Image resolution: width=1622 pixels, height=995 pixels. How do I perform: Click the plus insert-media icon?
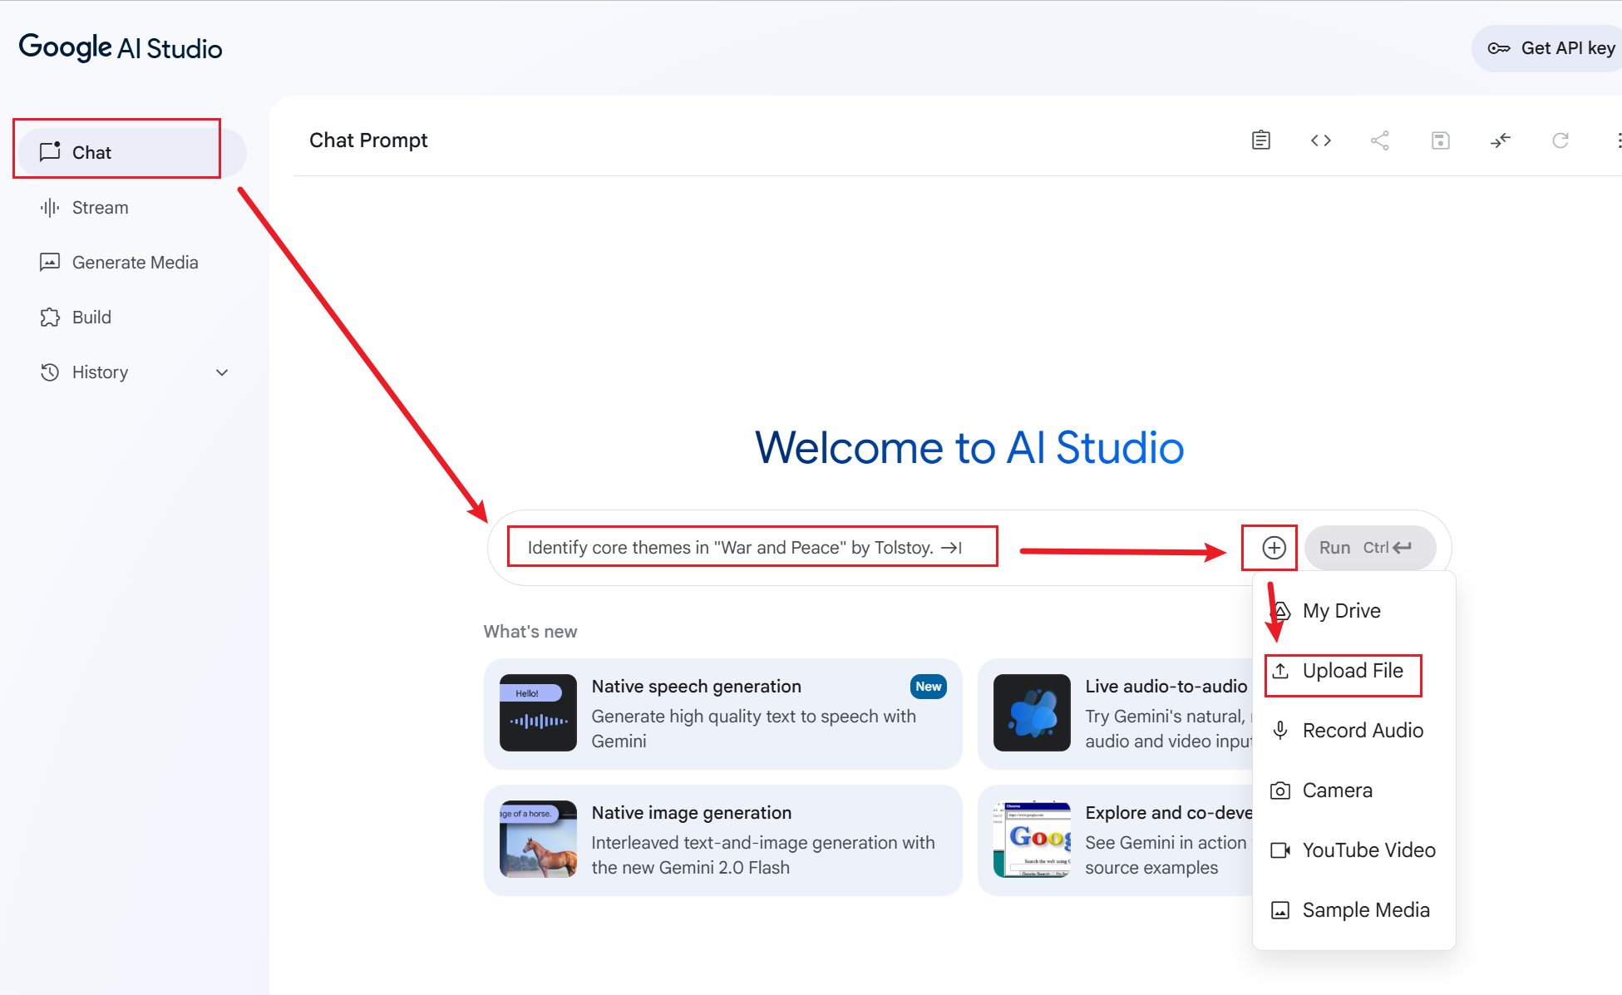1274,548
